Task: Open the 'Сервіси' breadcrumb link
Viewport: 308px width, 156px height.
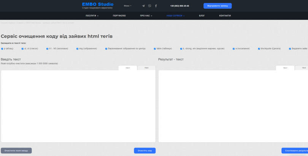Action: 20,23
